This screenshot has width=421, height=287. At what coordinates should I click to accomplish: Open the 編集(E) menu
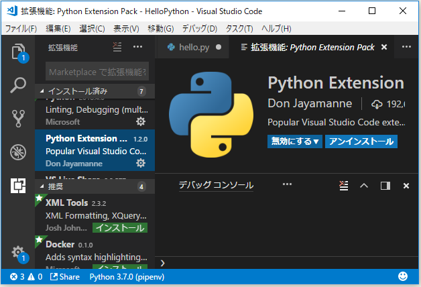58,28
